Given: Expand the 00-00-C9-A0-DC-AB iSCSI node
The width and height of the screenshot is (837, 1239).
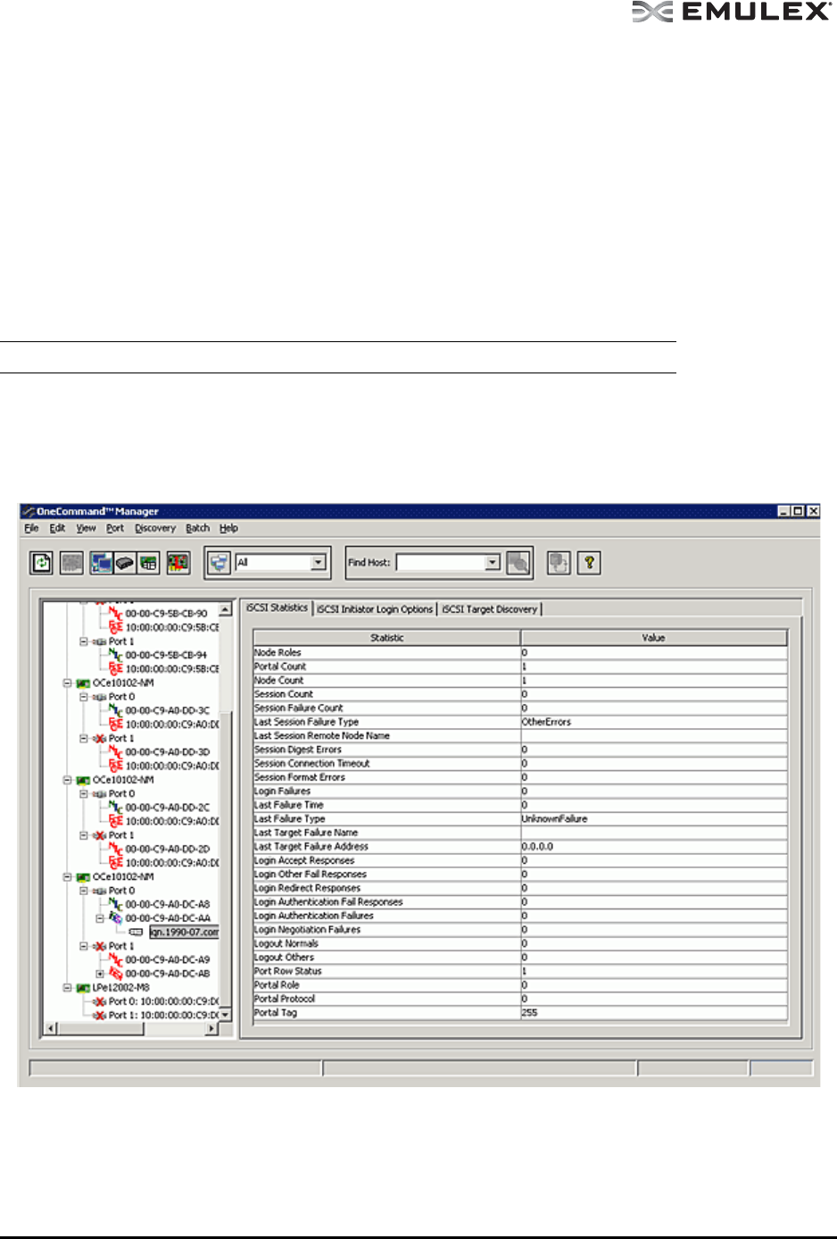Looking at the screenshot, I should point(101,974).
